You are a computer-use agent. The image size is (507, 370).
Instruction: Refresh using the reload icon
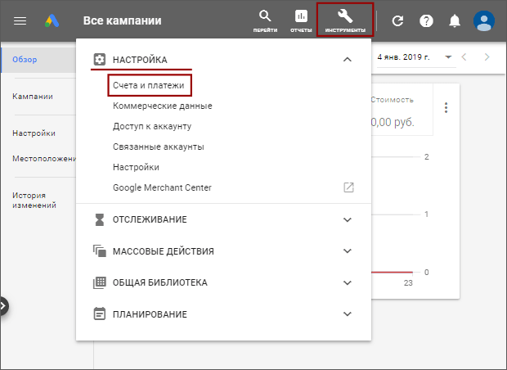397,21
